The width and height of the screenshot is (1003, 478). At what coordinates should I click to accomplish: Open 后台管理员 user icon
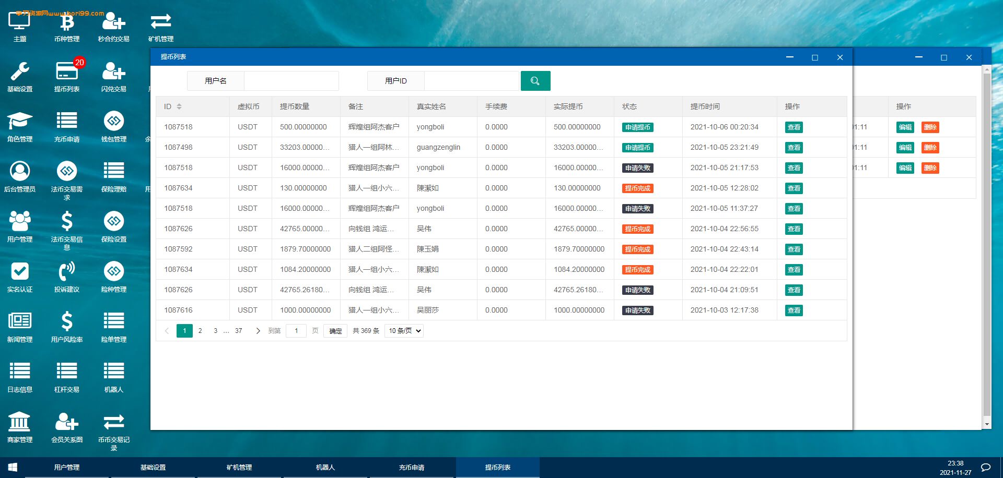point(20,176)
